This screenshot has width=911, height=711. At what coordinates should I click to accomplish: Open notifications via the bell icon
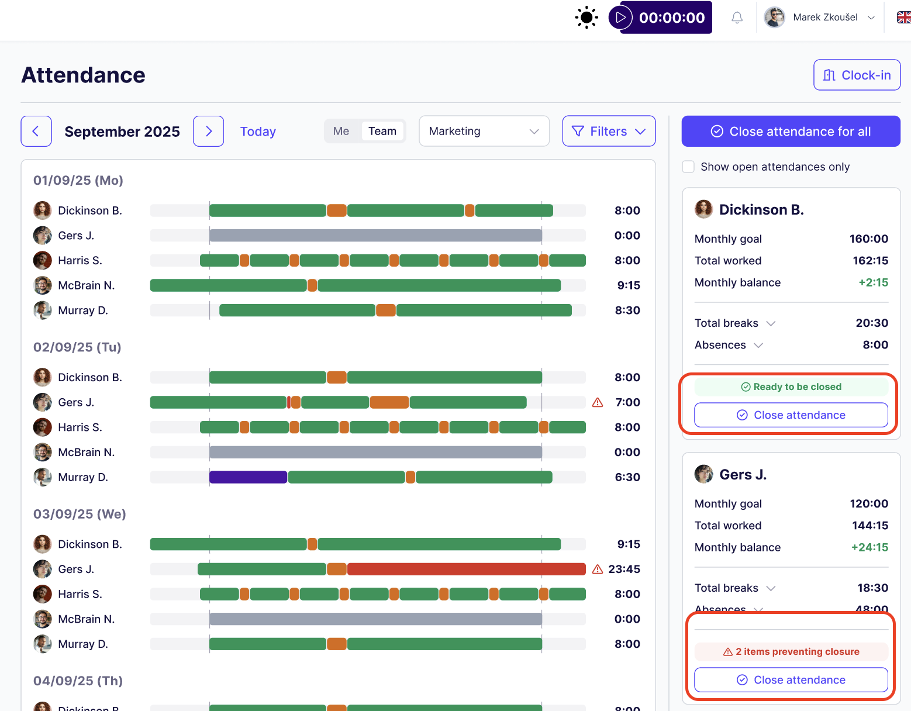(737, 18)
